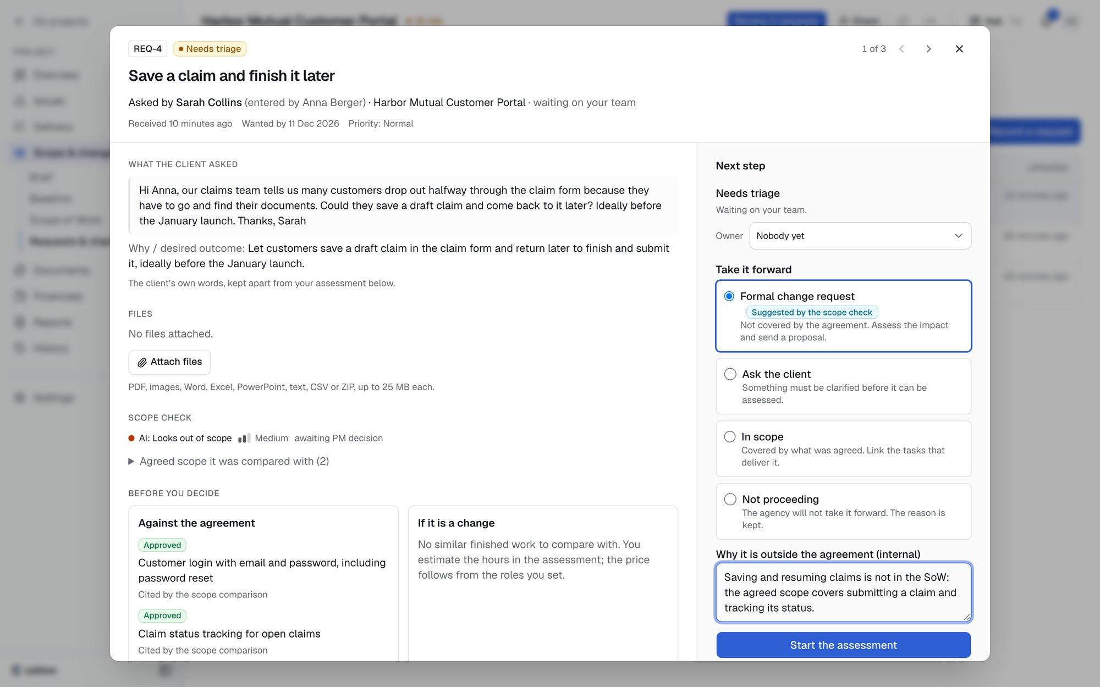The image size is (1100, 687).
Task: Click Priority: Normal text
Action: click(381, 124)
